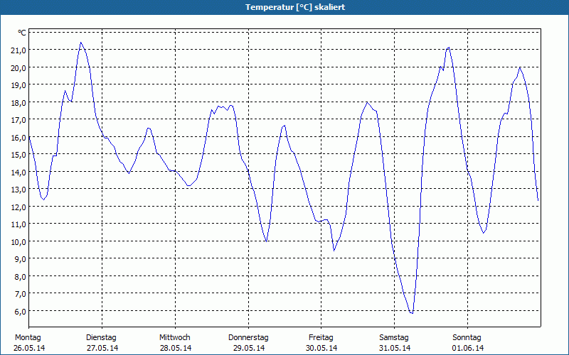Click the Thursday minimum at 10 °C
The height and width of the screenshot is (355, 569).
point(266,241)
